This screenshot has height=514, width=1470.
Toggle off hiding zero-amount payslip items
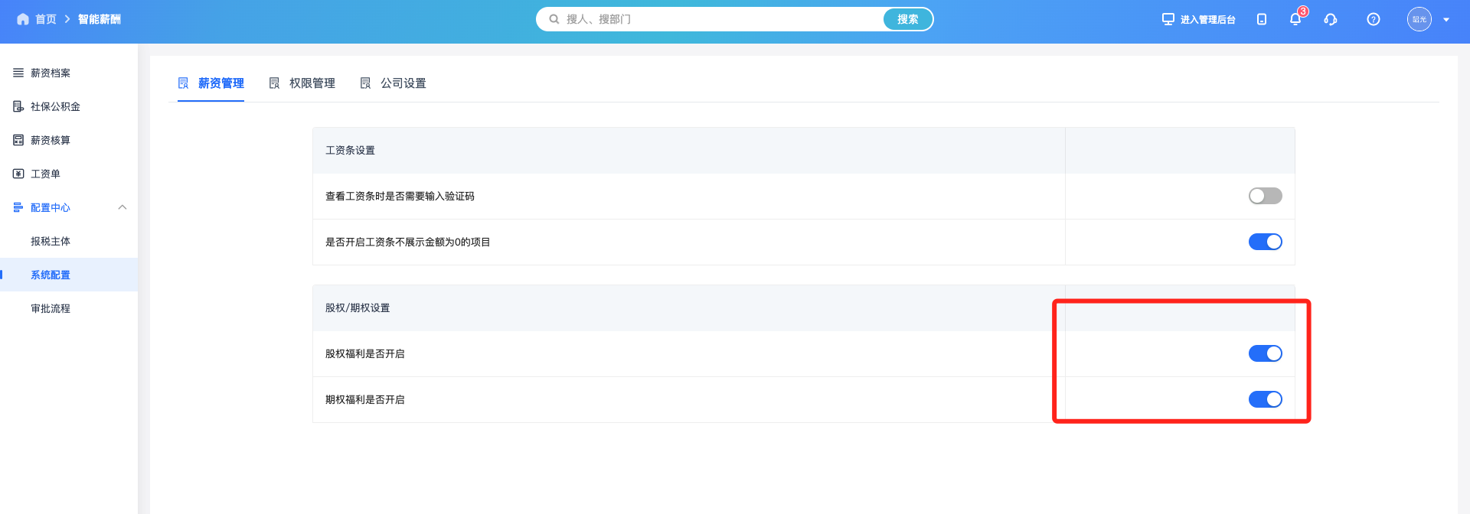click(1265, 242)
